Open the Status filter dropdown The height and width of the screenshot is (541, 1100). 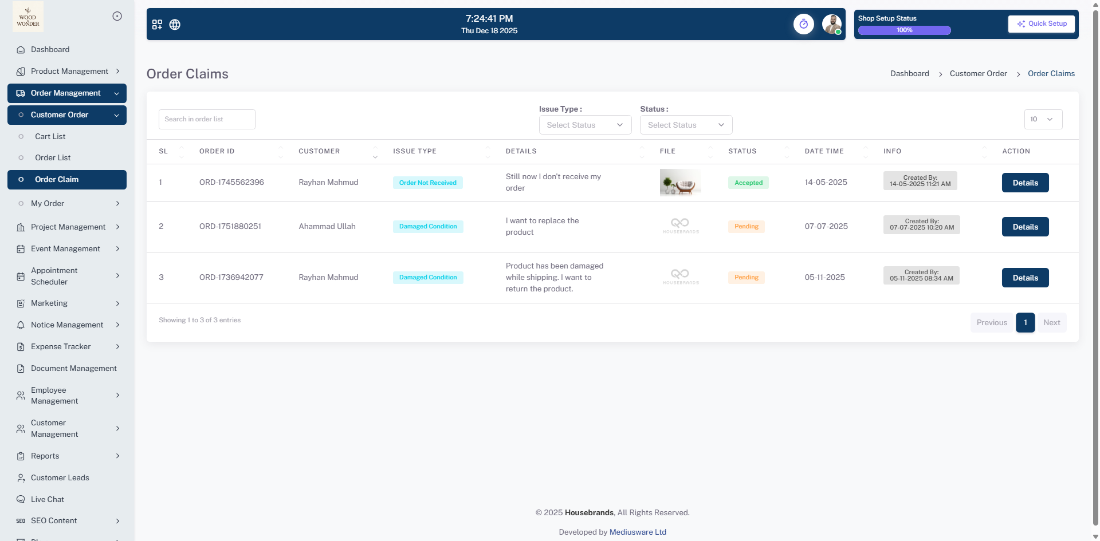pos(686,125)
